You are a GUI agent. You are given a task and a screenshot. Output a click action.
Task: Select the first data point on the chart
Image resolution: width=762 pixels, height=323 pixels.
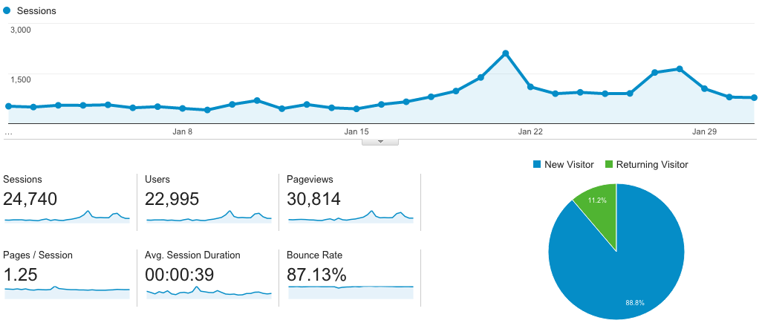click(8, 106)
